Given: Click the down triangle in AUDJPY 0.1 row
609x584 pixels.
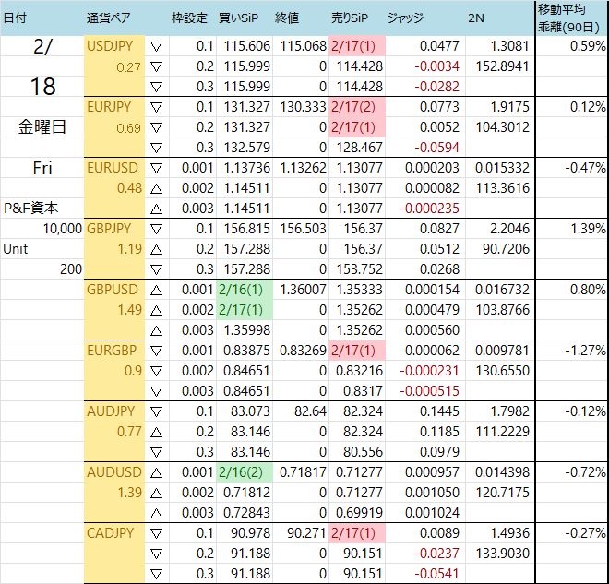Looking at the screenshot, I should click(x=156, y=411).
